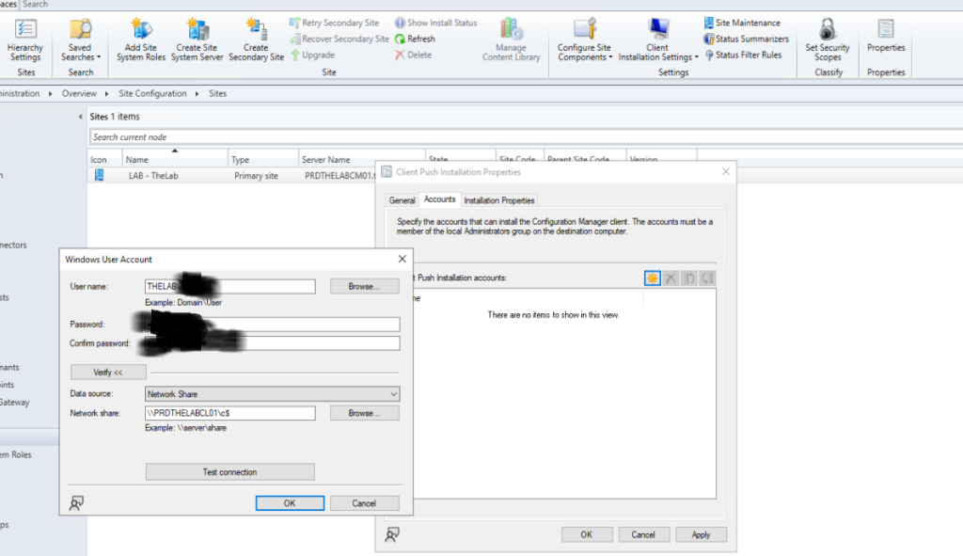Click Apply in Client Push Installation Properties

(x=701, y=534)
